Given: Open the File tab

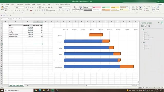Looking at the screenshot, I should tap(2, 4).
